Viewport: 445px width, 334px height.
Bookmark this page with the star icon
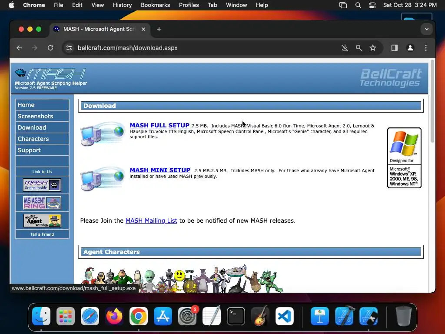[373, 48]
